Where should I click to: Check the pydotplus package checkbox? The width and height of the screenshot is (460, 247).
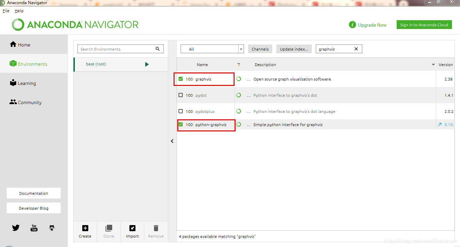coord(181,111)
